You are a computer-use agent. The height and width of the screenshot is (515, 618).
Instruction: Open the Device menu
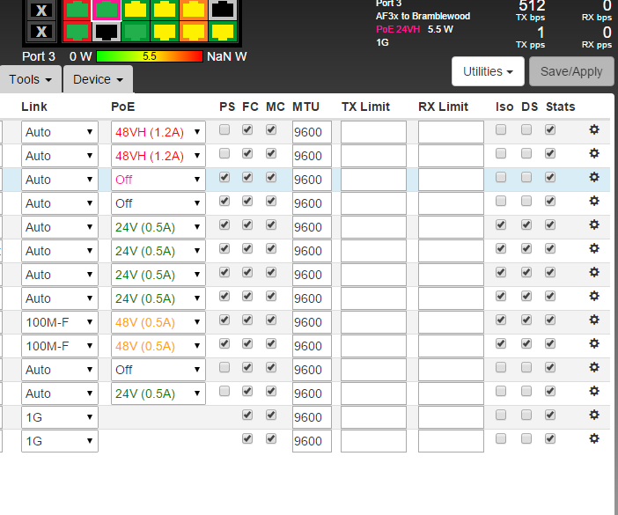97,79
